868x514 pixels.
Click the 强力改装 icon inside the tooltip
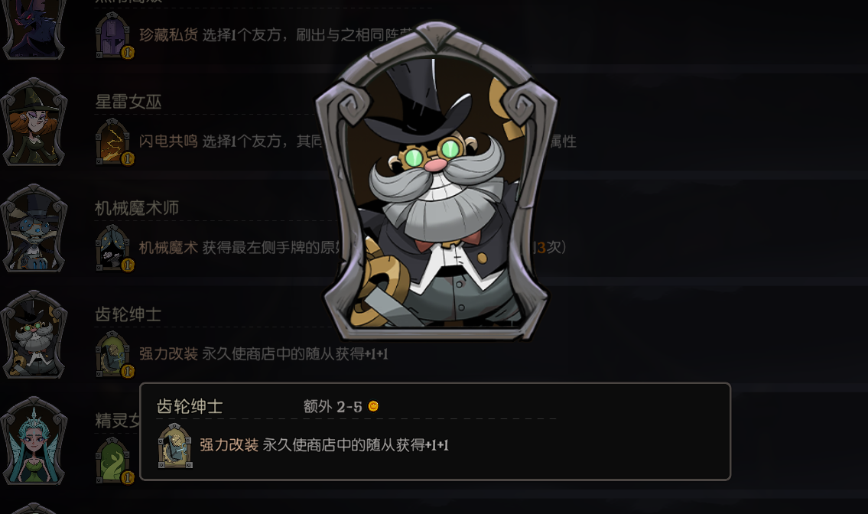(x=175, y=446)
